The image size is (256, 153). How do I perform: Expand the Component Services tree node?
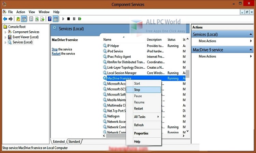[x=5, y=32]
